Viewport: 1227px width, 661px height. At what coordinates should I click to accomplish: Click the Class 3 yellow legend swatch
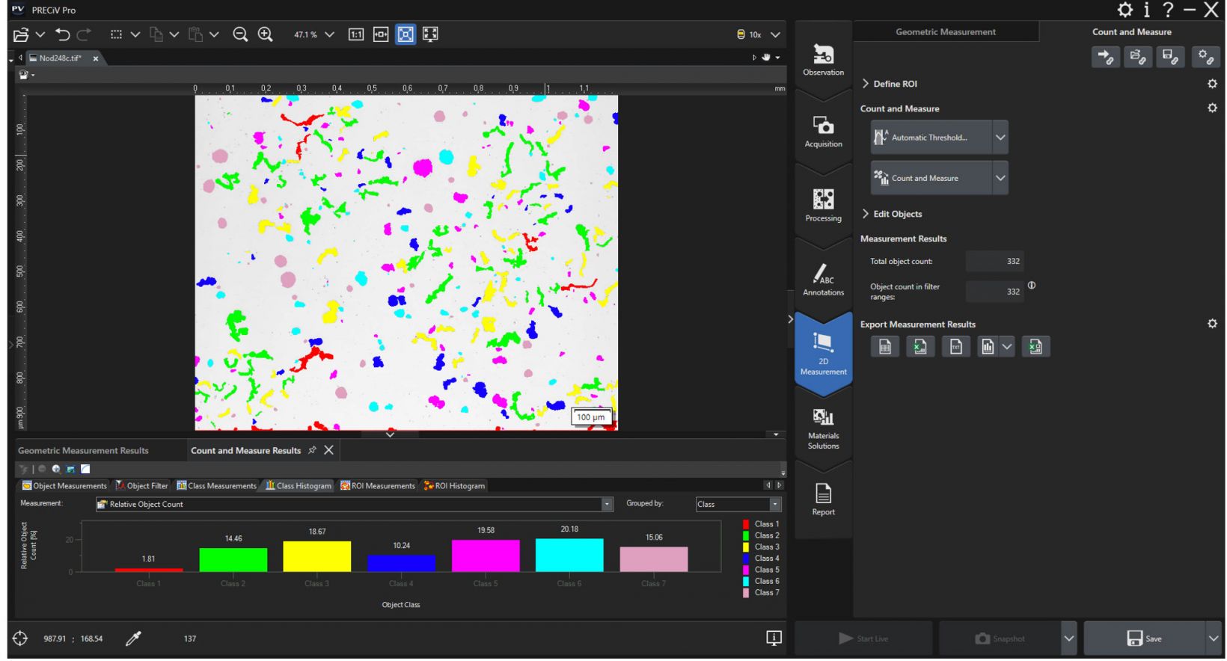pos(746,547)
